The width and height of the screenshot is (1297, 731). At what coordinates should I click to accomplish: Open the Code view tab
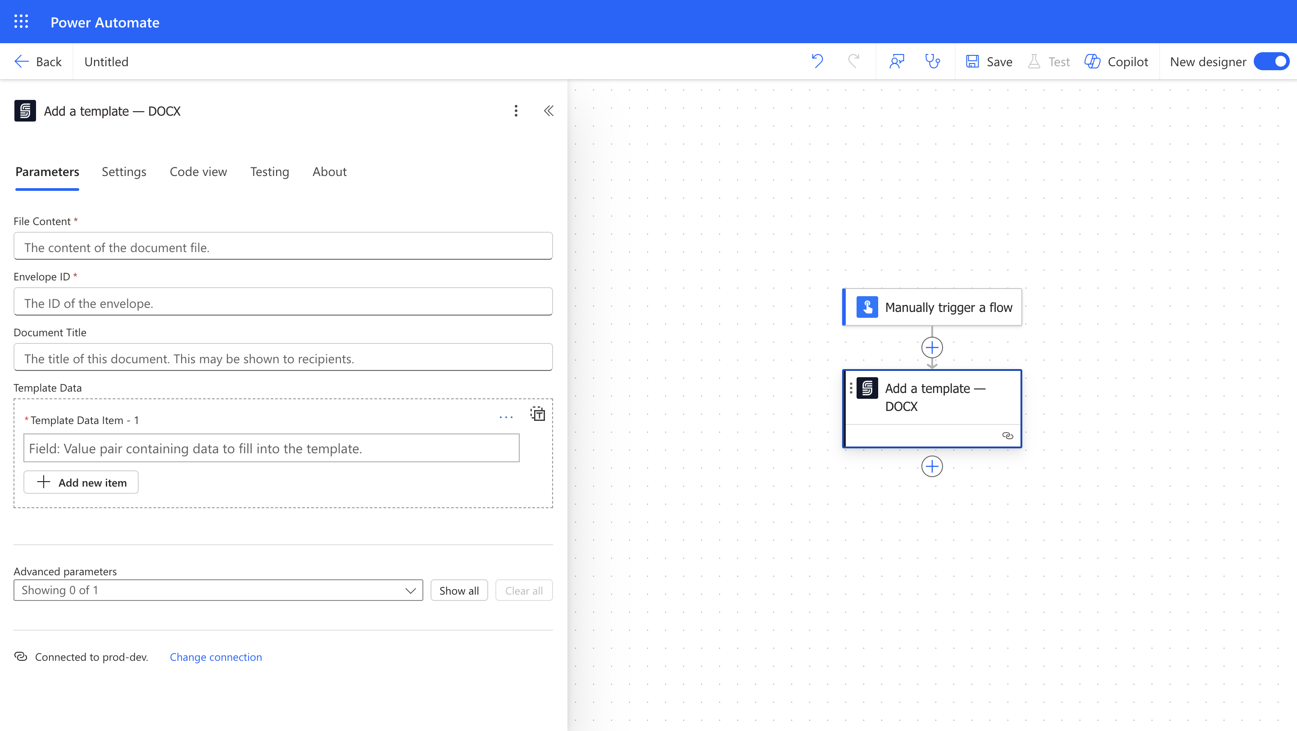[198, 171]
